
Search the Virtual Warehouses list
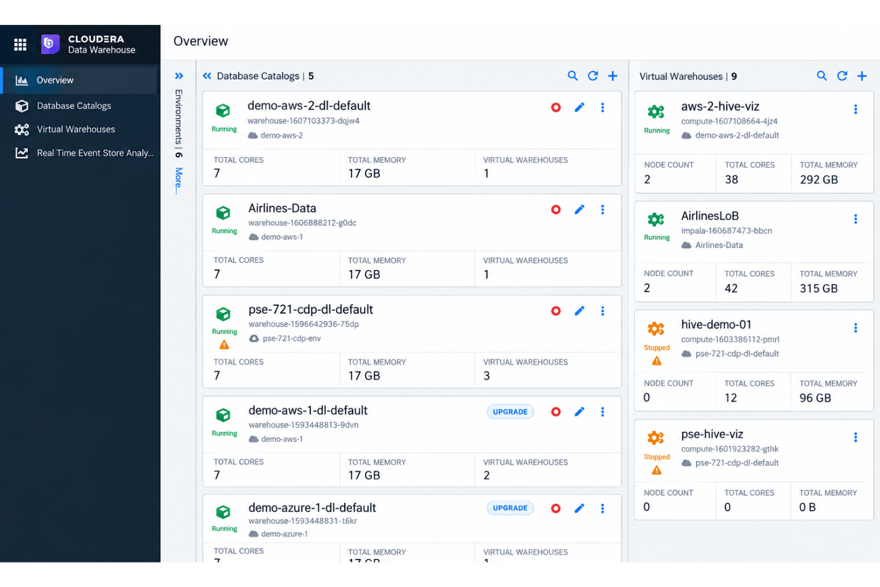click(822, 76)
